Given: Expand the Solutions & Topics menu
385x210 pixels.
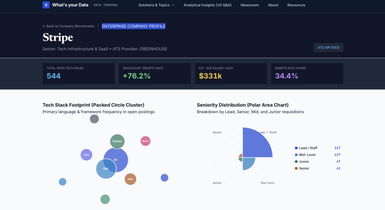Looking at the screenshot, I should [156, 5].
